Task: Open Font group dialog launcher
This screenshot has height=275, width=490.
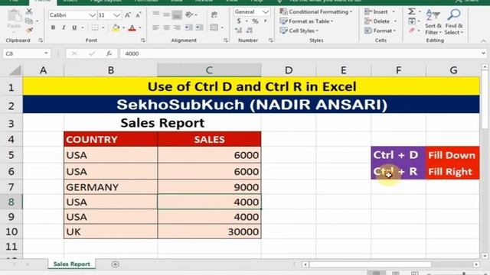Action: click(143, 40)
